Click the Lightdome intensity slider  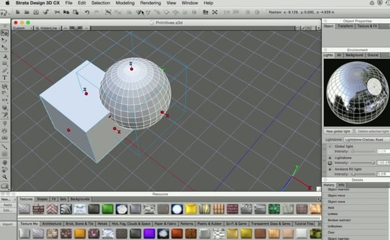(363, 163)
